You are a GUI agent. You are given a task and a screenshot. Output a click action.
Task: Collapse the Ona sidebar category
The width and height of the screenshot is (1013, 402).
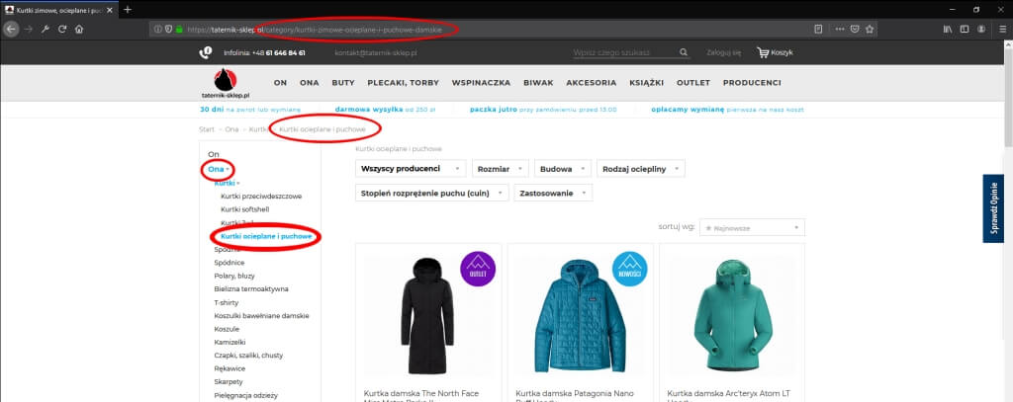(219, 169)
